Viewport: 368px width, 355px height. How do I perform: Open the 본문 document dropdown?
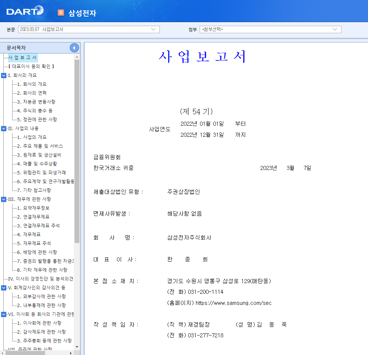coord(89,29)
